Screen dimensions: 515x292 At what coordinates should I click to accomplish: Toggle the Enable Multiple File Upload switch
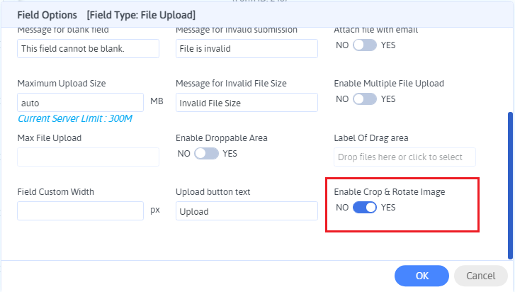pyautogui.click(x=364, y=99)
